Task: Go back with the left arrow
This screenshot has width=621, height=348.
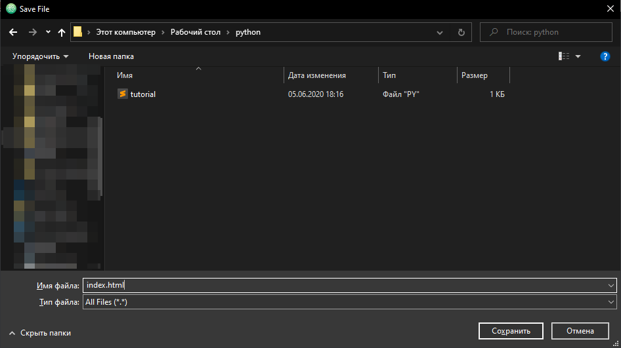Action: click(13, 32)
